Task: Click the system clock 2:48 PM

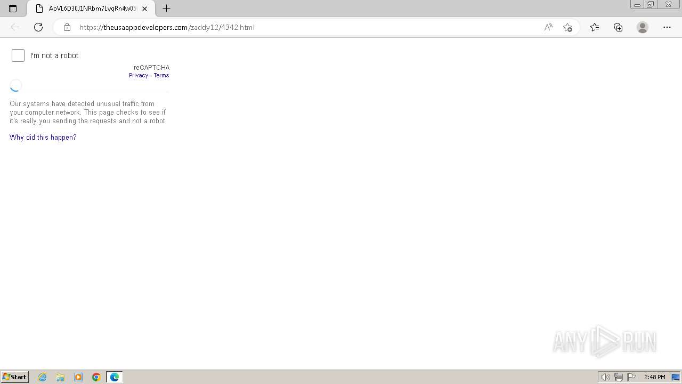Action: [654, 377]
